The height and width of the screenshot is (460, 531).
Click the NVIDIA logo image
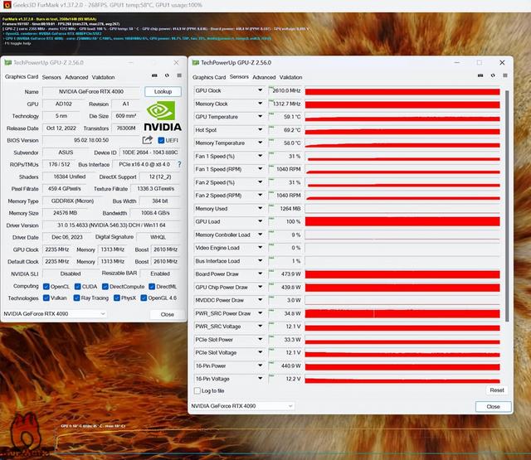(163, 116)
